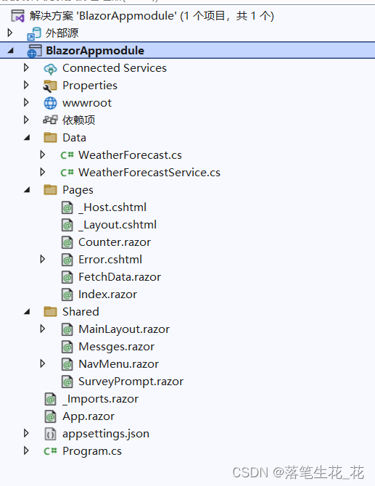Expand the 外部源 external sources node

tap(10, 32)
